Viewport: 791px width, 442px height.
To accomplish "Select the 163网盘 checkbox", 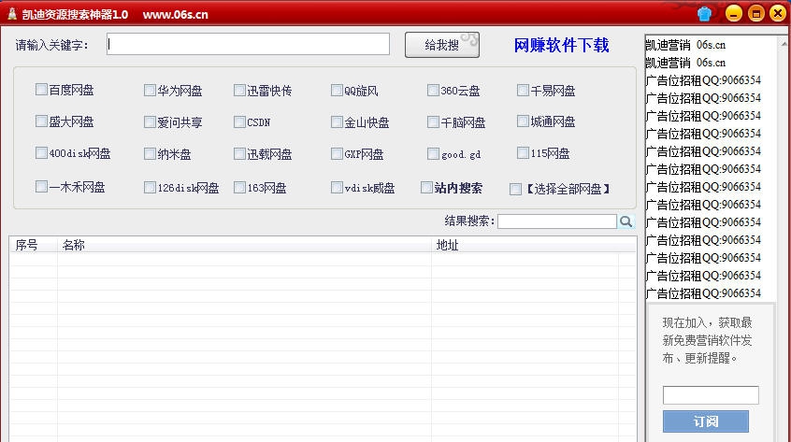I will click(x=239, y=188).
